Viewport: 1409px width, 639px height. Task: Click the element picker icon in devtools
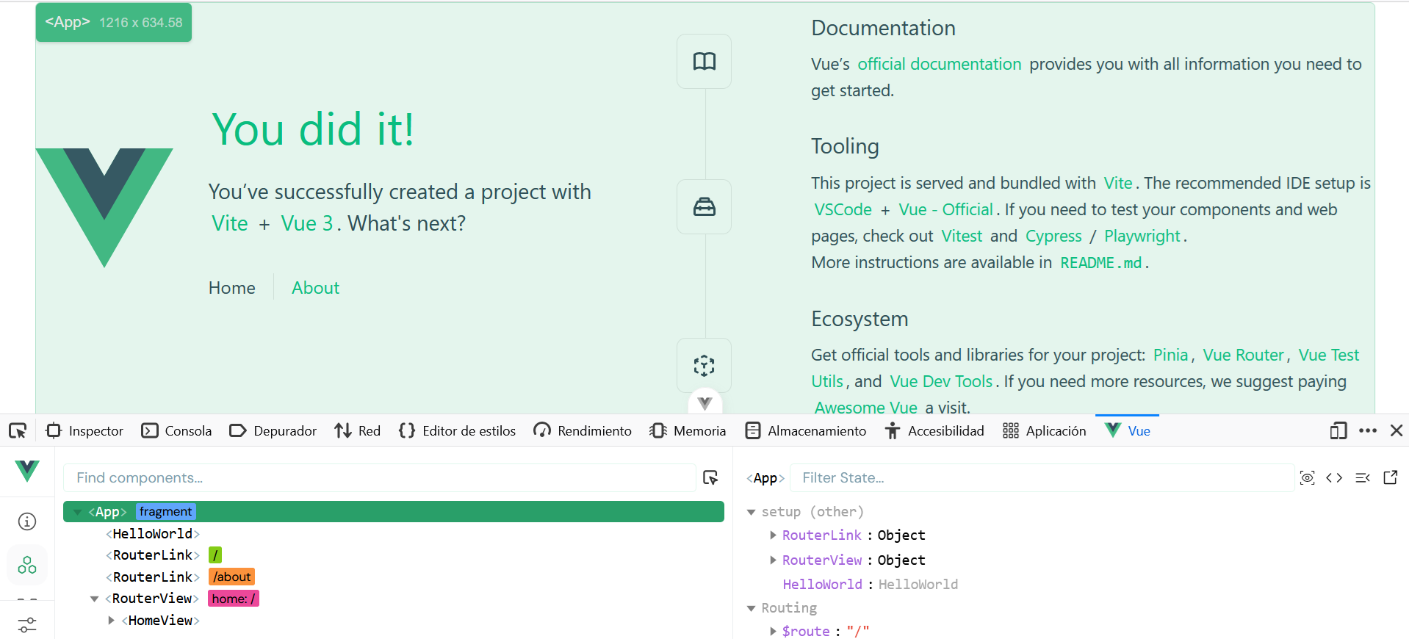(x=18, y=431)
